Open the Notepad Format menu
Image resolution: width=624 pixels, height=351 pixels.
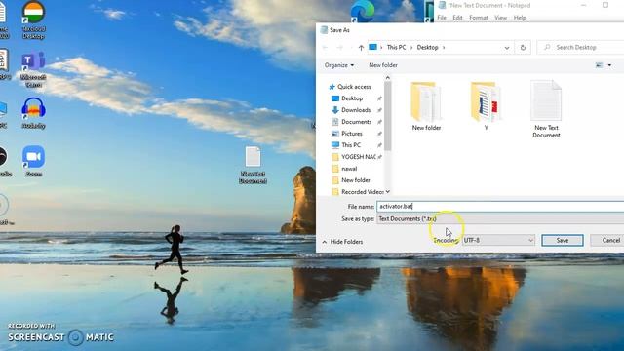pos(479,18)
